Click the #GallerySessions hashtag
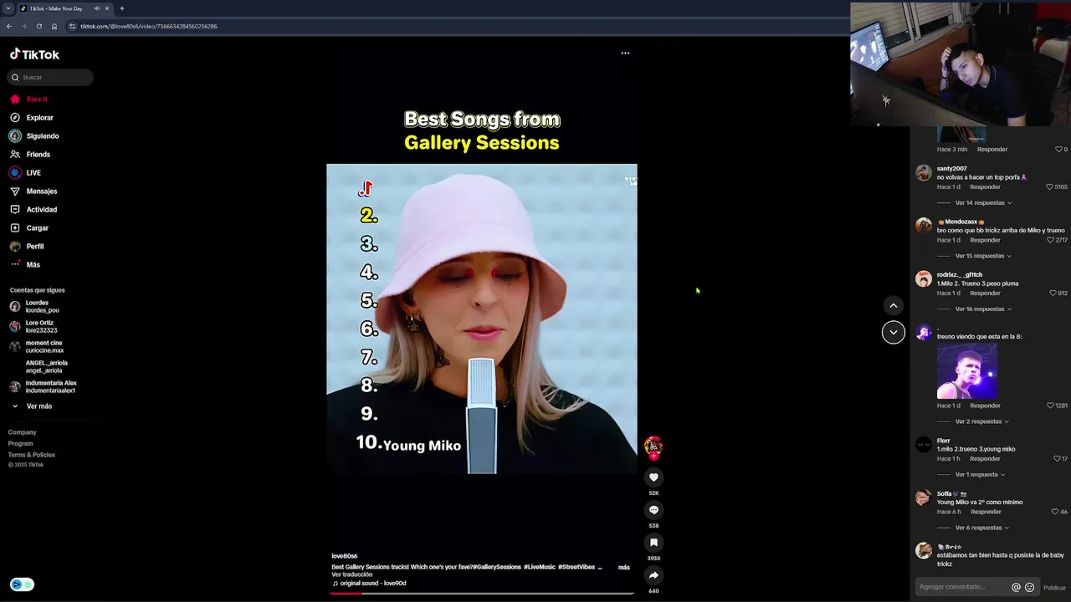1071x602 pixels. click(496, 567)
